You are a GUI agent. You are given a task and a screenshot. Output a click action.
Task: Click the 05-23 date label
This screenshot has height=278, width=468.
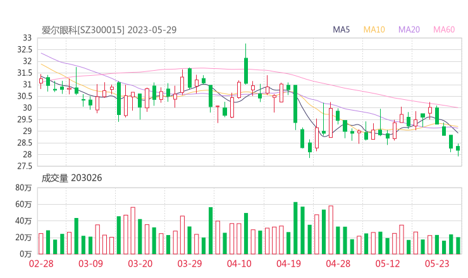click(437, 263)
